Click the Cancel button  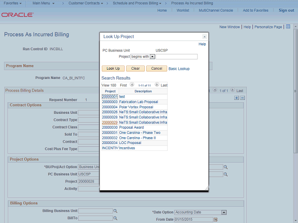pos(156,68)
